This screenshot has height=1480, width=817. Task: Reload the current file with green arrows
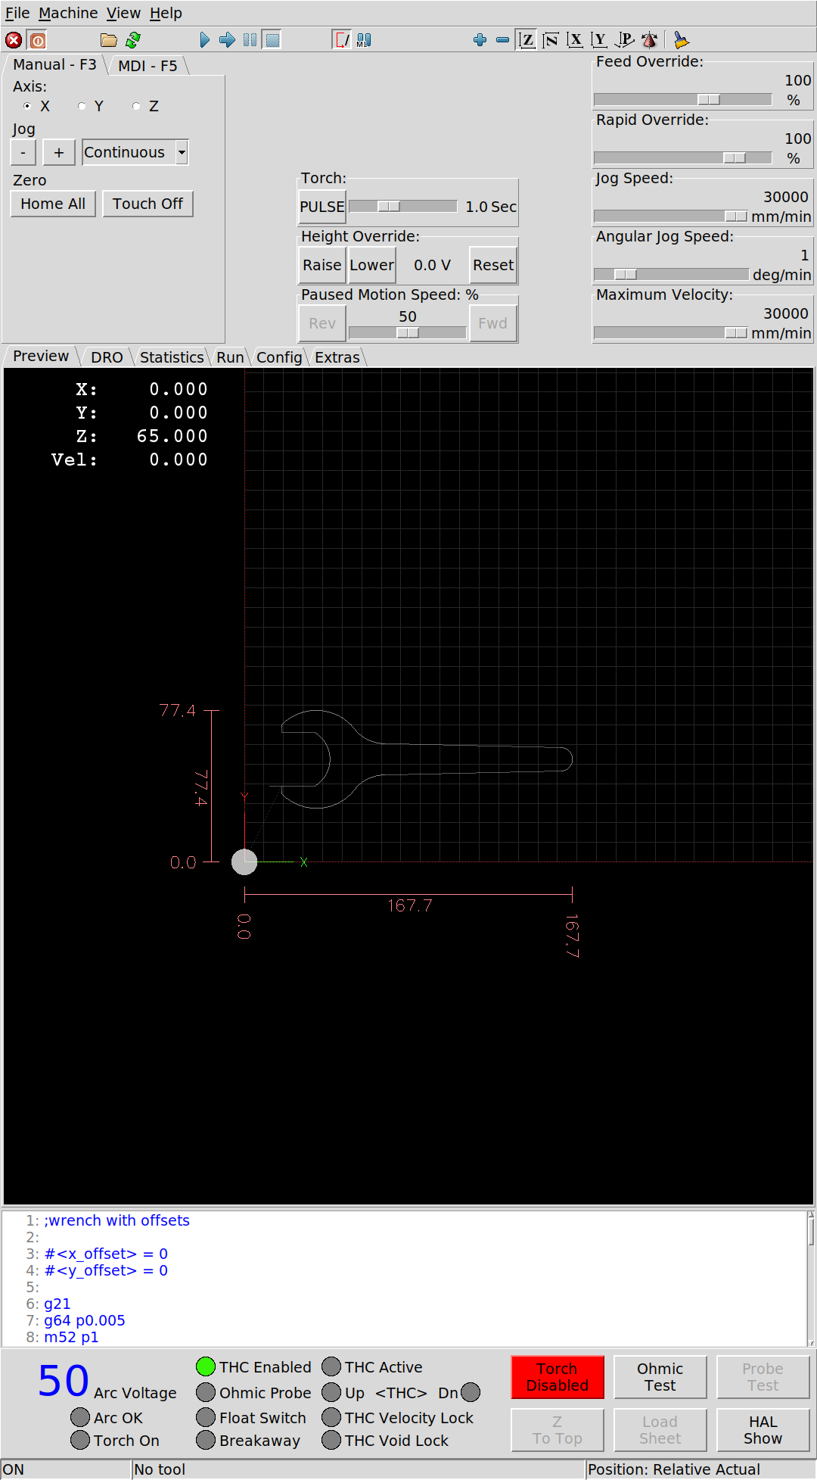click(x=133, y=40)
